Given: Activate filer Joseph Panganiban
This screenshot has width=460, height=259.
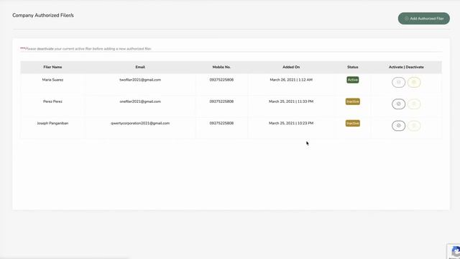Looking at the screenshot, I should pyautogui.click(x=398, y=126).
